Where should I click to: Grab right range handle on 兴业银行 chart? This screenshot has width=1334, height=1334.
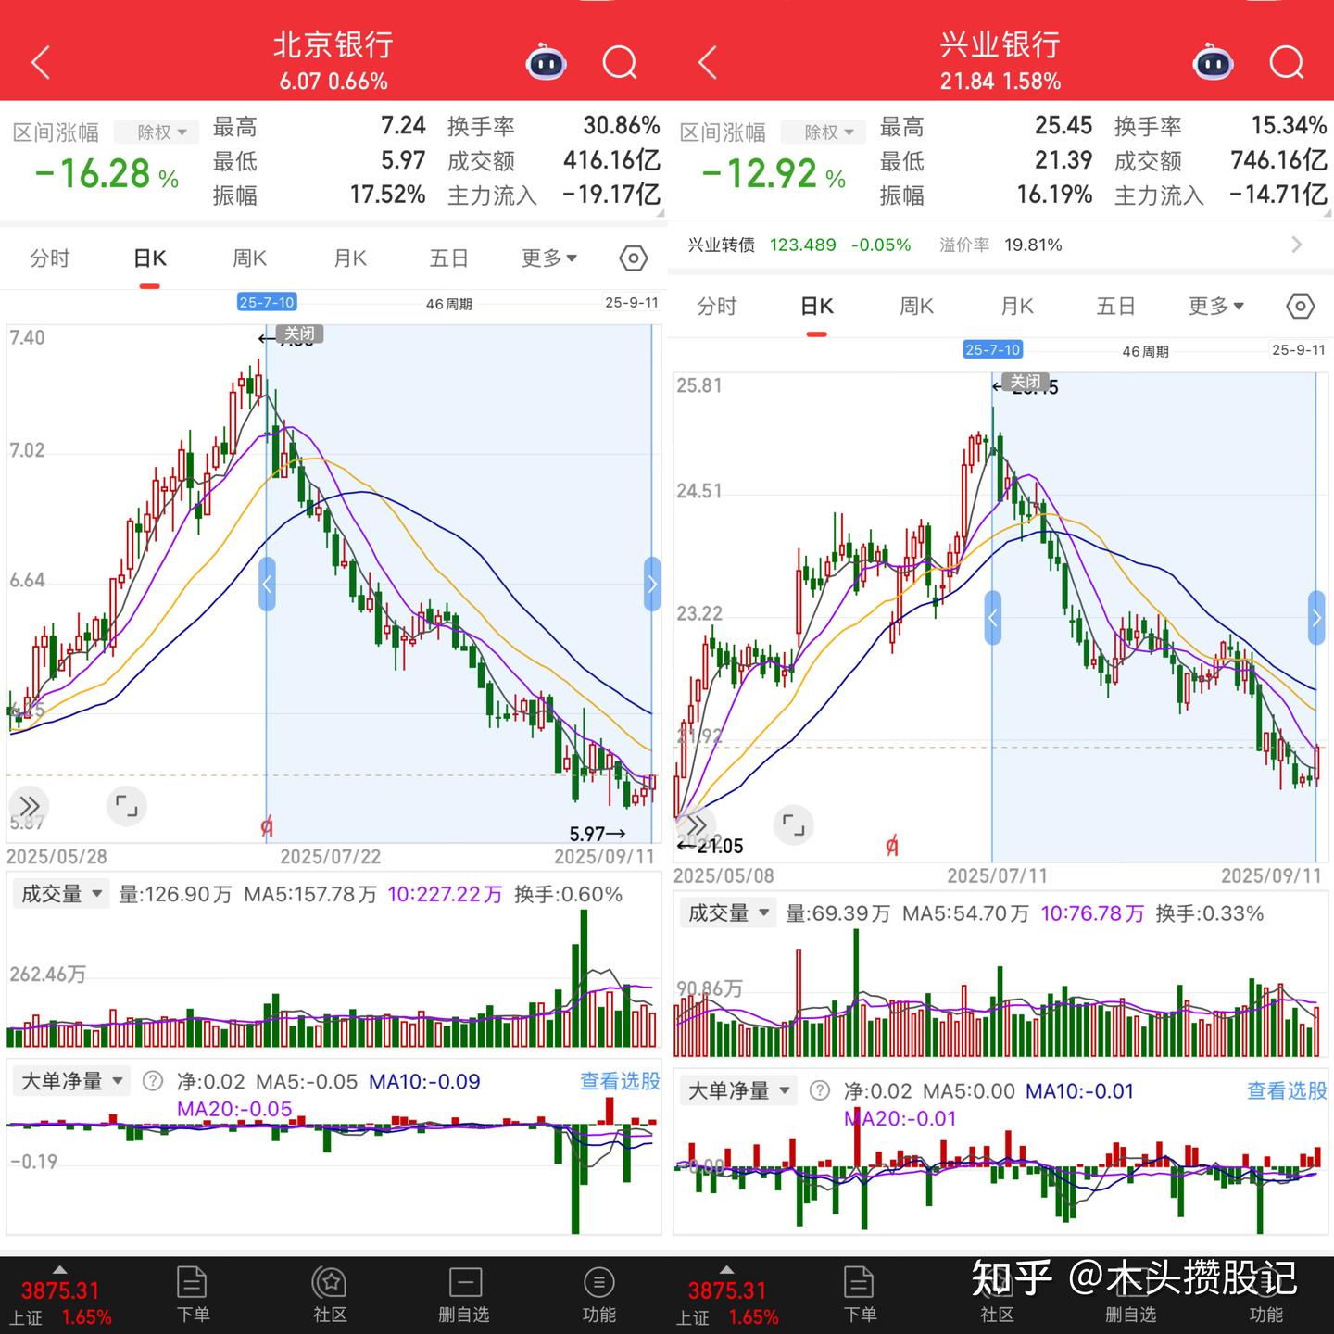click(x=1316, y=618)
